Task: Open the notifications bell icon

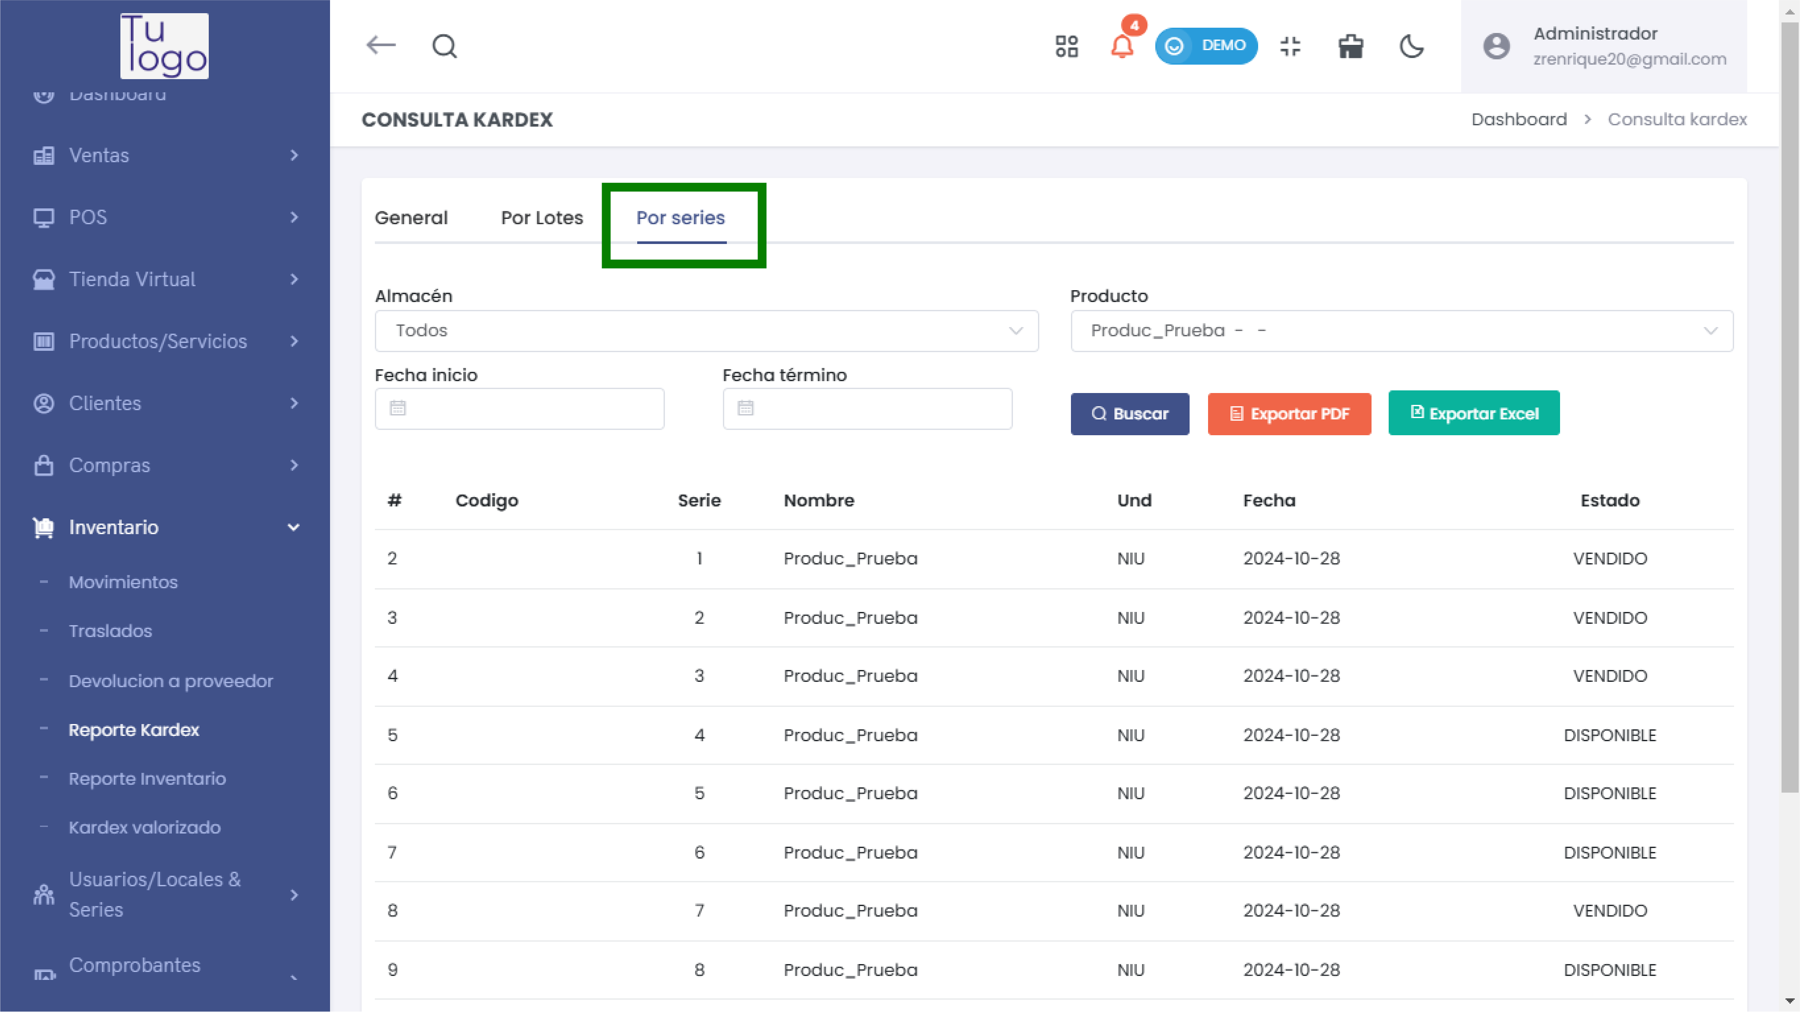Action: 1122,47
